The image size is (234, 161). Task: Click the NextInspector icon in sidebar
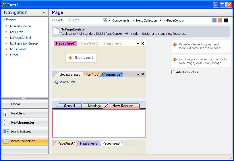click(6, 122)
